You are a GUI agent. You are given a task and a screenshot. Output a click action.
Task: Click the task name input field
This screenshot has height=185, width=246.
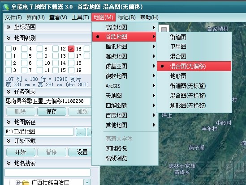pyautogui.click(x=47, y=101)
